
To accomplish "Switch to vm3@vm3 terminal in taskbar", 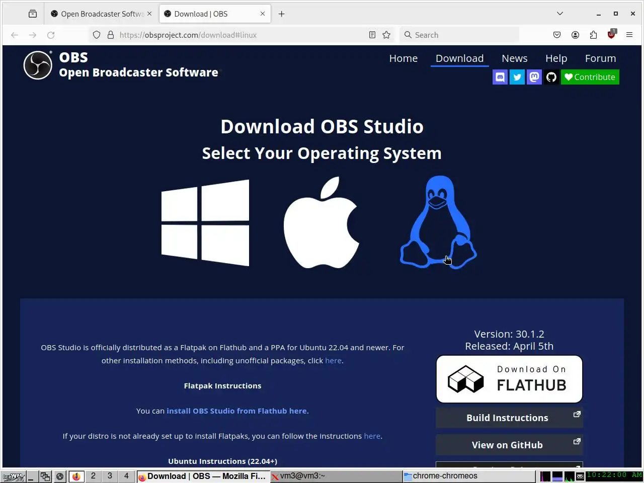I will (x=336, y=476).
